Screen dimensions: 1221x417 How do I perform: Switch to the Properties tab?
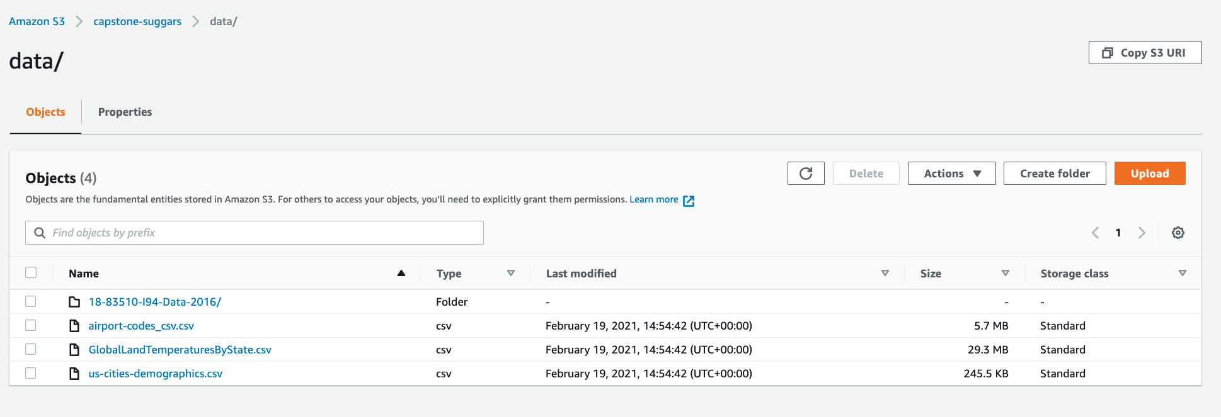[125, 112]
